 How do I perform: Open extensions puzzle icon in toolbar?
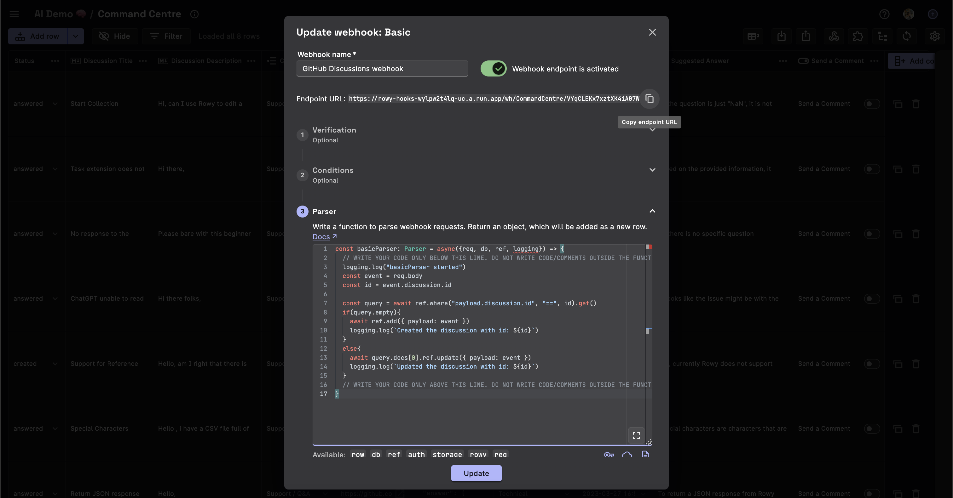click(858, 36)
